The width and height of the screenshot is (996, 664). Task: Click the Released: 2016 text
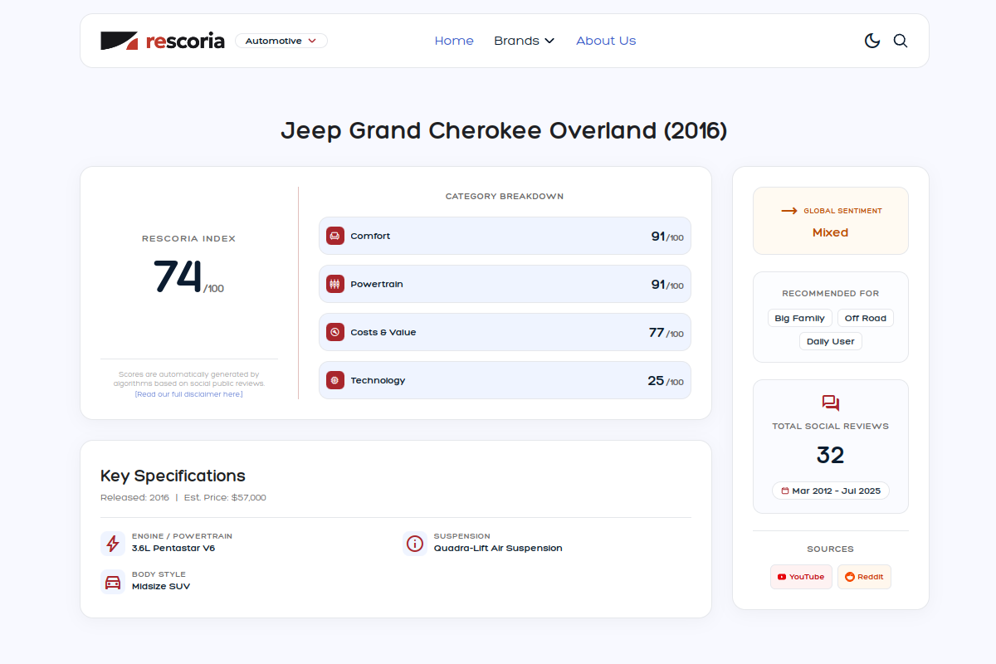(x=134, y=498)
